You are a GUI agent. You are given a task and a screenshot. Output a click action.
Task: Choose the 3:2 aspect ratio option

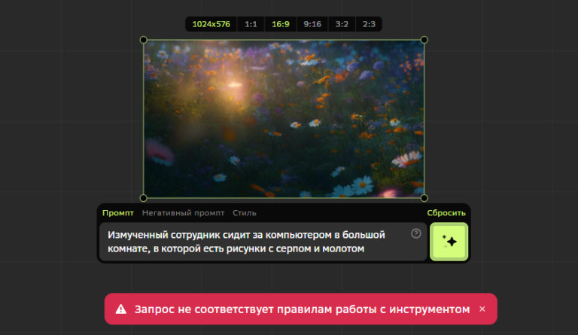(342, 24)
